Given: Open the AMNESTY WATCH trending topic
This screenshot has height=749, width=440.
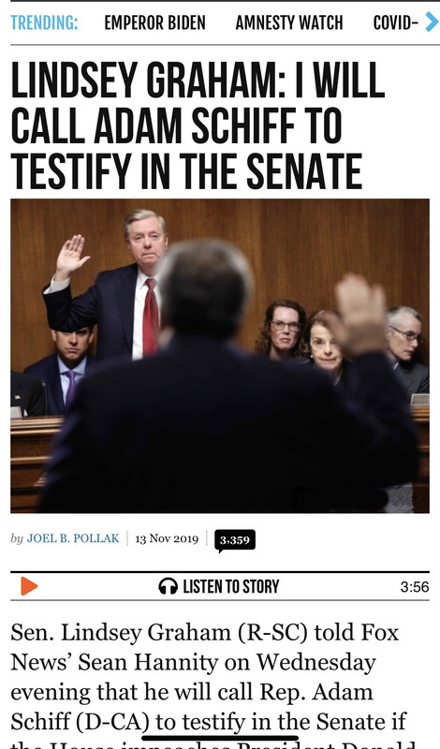Looking at the screenshot, I should (x=289, y=22).
